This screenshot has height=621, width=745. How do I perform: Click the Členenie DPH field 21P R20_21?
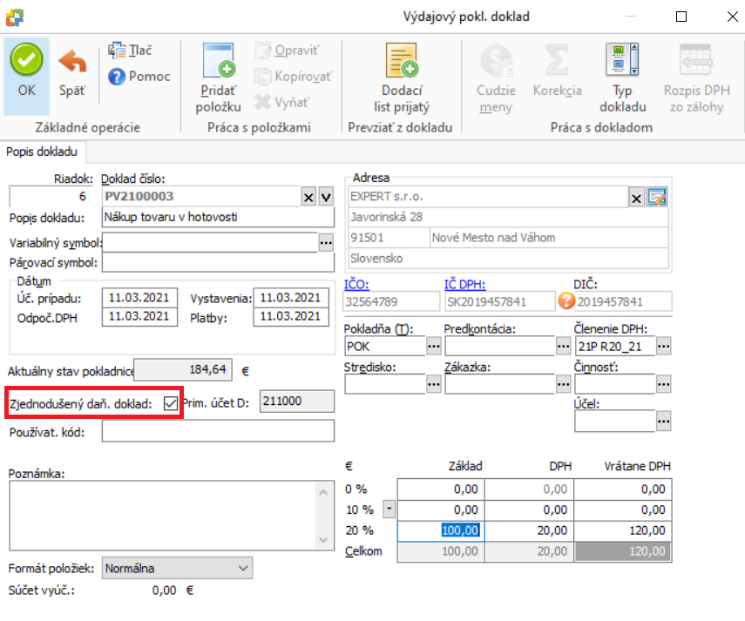[615, 346]
